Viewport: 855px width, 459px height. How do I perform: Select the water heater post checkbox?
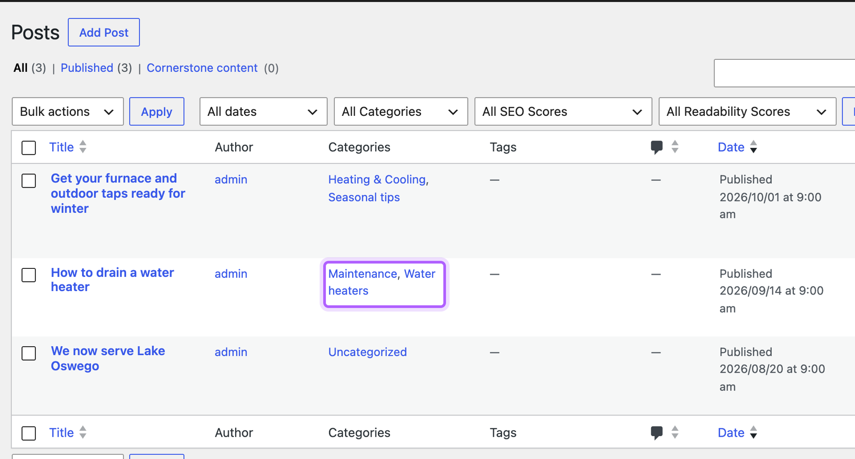(x=29, y=275)
